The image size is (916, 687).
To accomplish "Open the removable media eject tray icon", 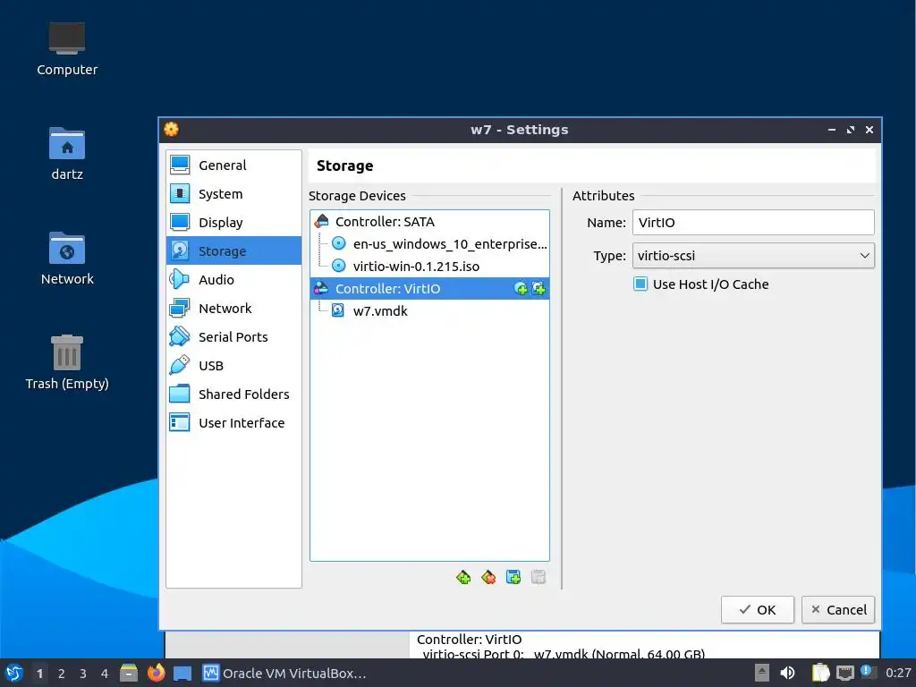I will (762, 673).
